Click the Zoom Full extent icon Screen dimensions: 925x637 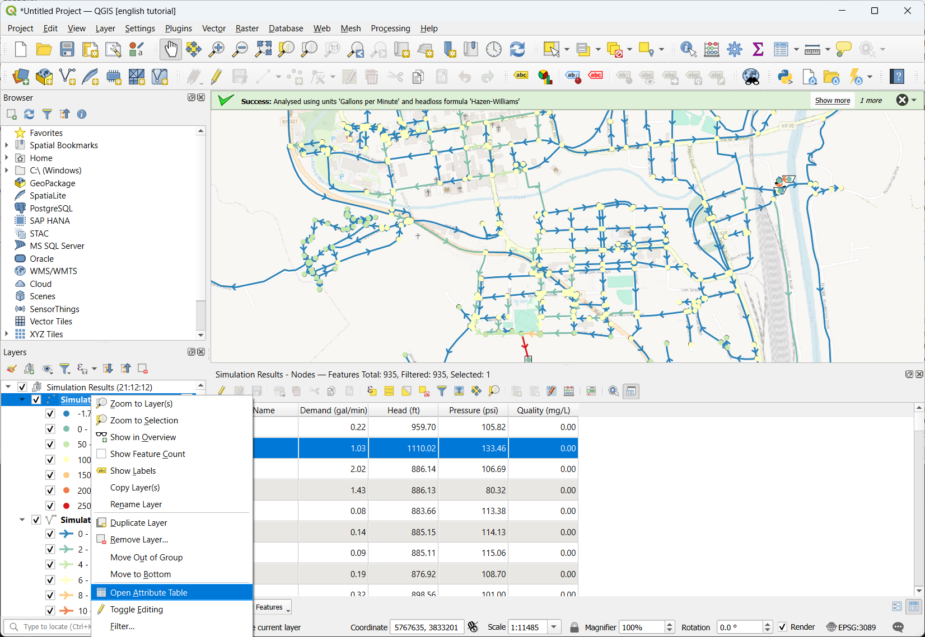point(263,49)
